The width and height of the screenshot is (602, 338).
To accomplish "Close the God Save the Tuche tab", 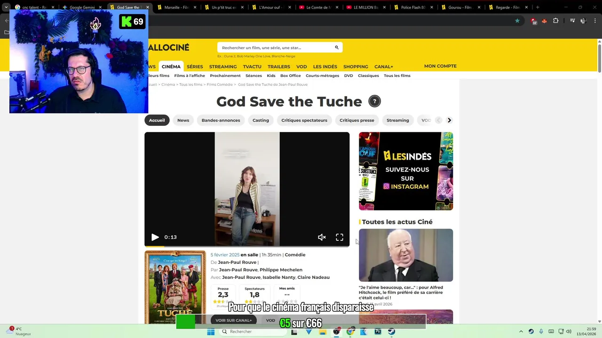I will tap(147, 8).
